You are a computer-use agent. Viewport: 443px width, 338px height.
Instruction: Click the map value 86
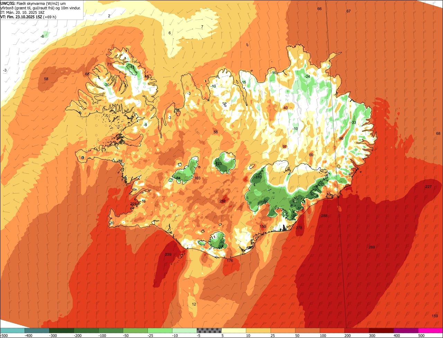pos(341,138)
